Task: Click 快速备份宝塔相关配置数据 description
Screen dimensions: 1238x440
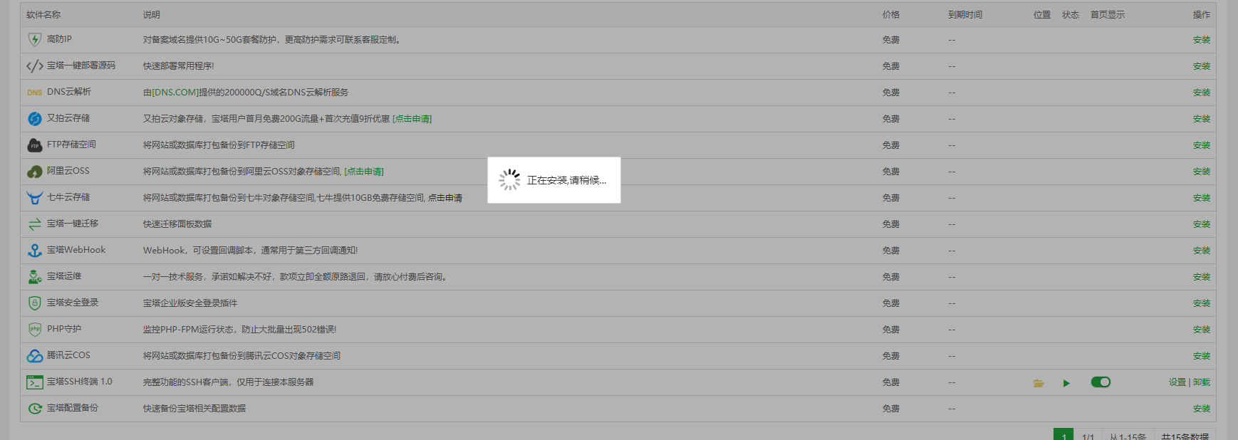Action: [x=194, y=409]
